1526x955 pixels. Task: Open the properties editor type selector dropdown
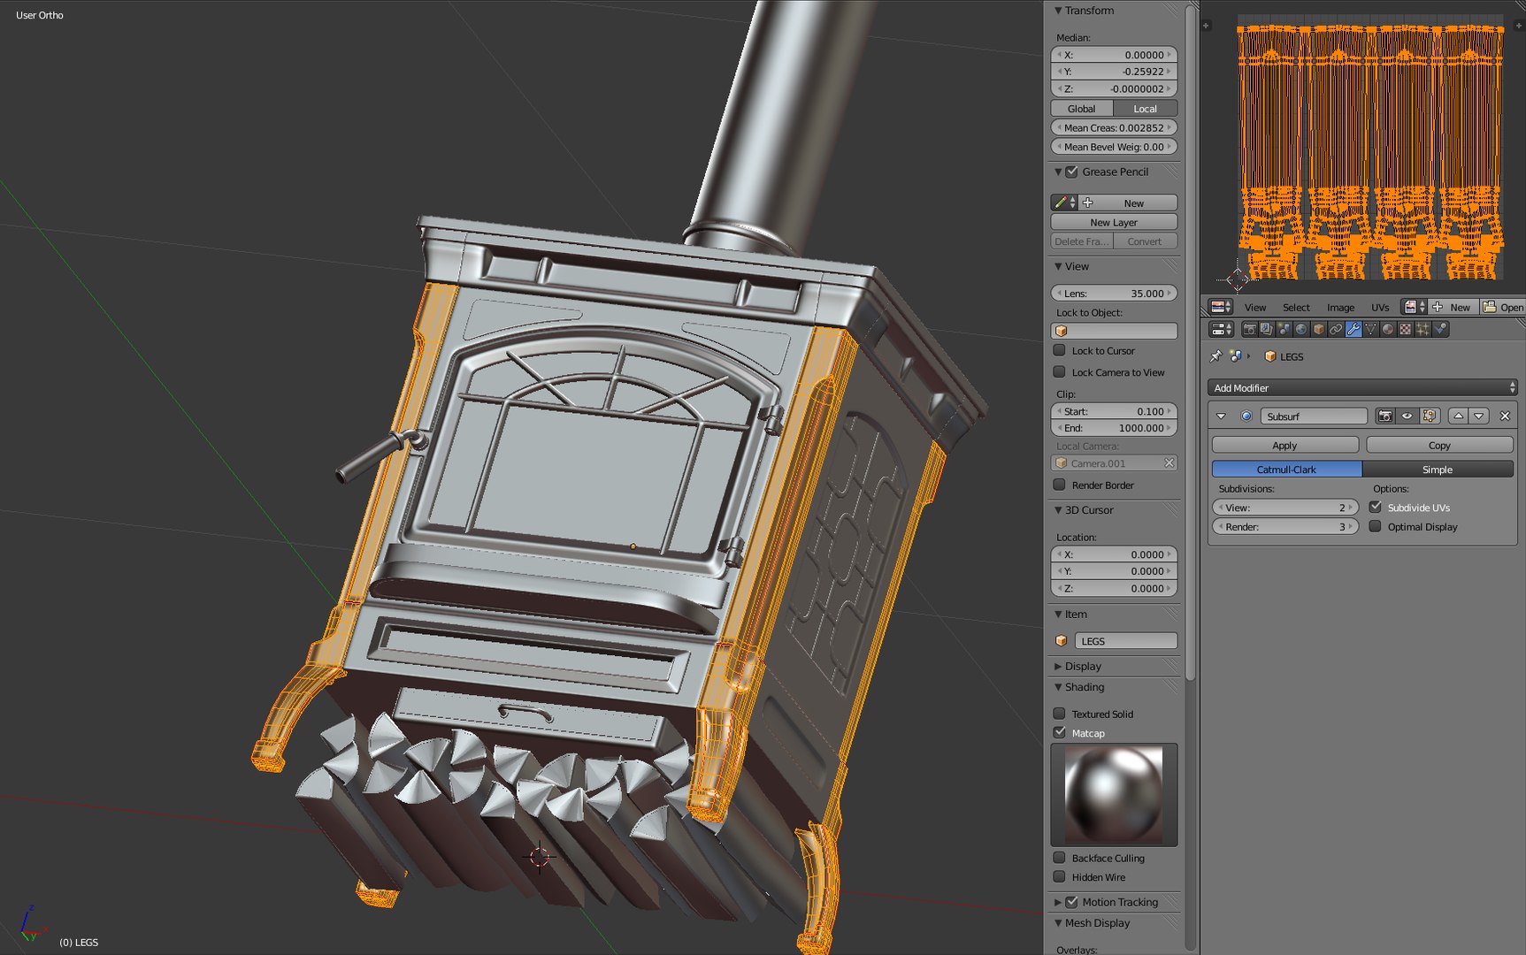click(x=1221, y=329)
